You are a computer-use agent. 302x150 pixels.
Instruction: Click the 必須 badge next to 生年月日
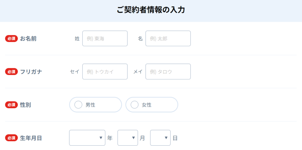(x=12, y=138)
